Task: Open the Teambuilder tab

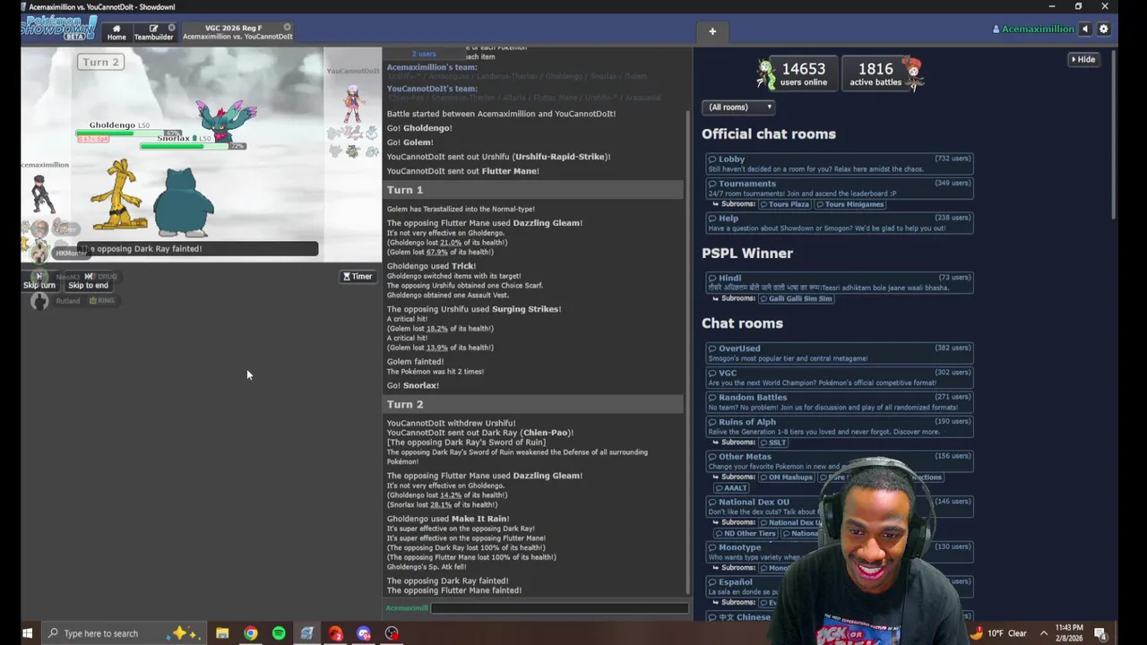Action: [153, 32]
